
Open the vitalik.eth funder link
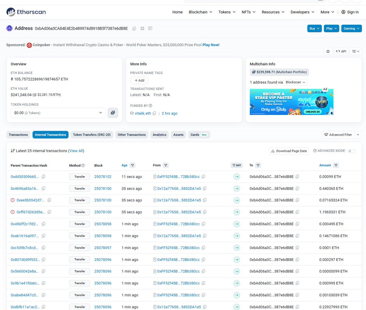click(x=143, y=113)
